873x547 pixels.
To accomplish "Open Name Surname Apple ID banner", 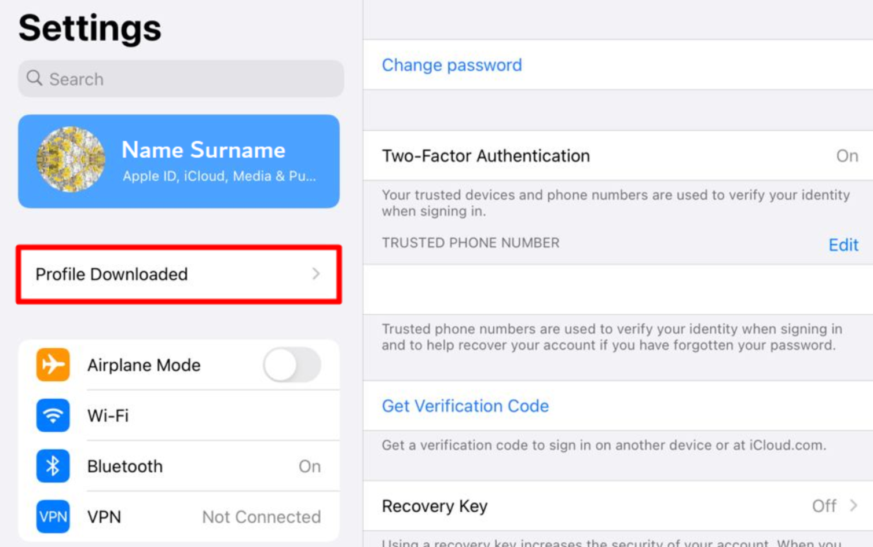I will (179, 161).
